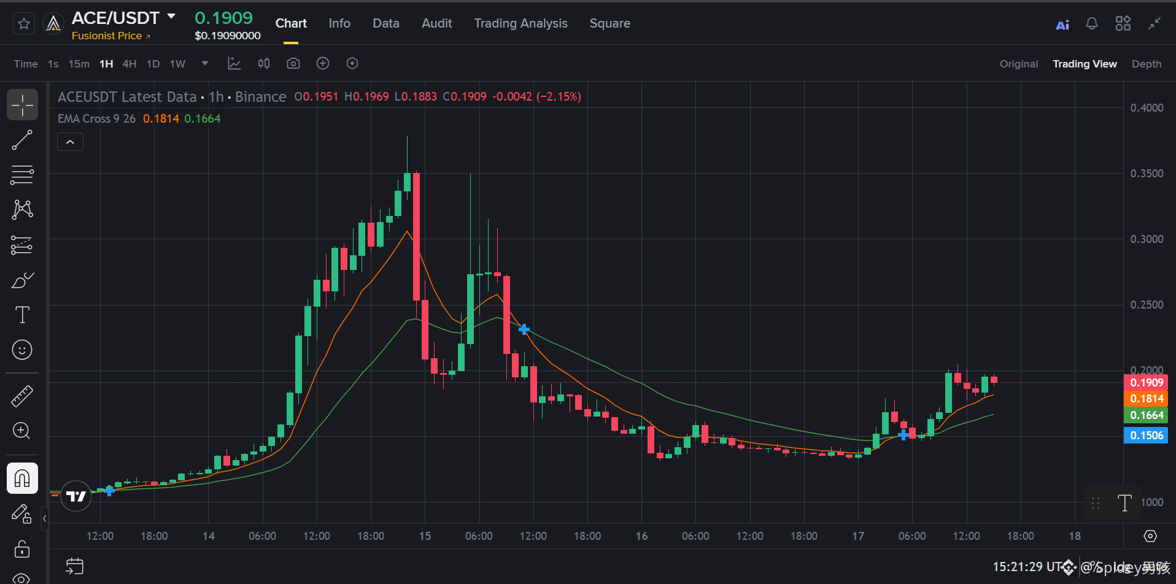Viewport: 1176px width, 584px height.
Task: Open price alert bell icon
Action: 1092,24
